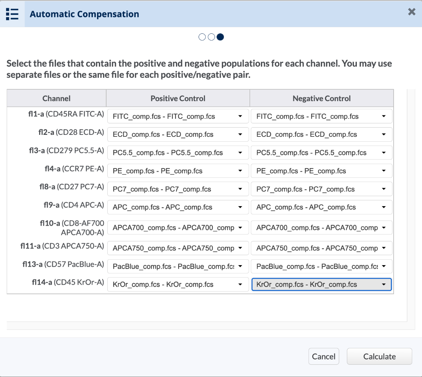Click the list menu icon in header
The image size is (422, 377).
click(12, 14)
